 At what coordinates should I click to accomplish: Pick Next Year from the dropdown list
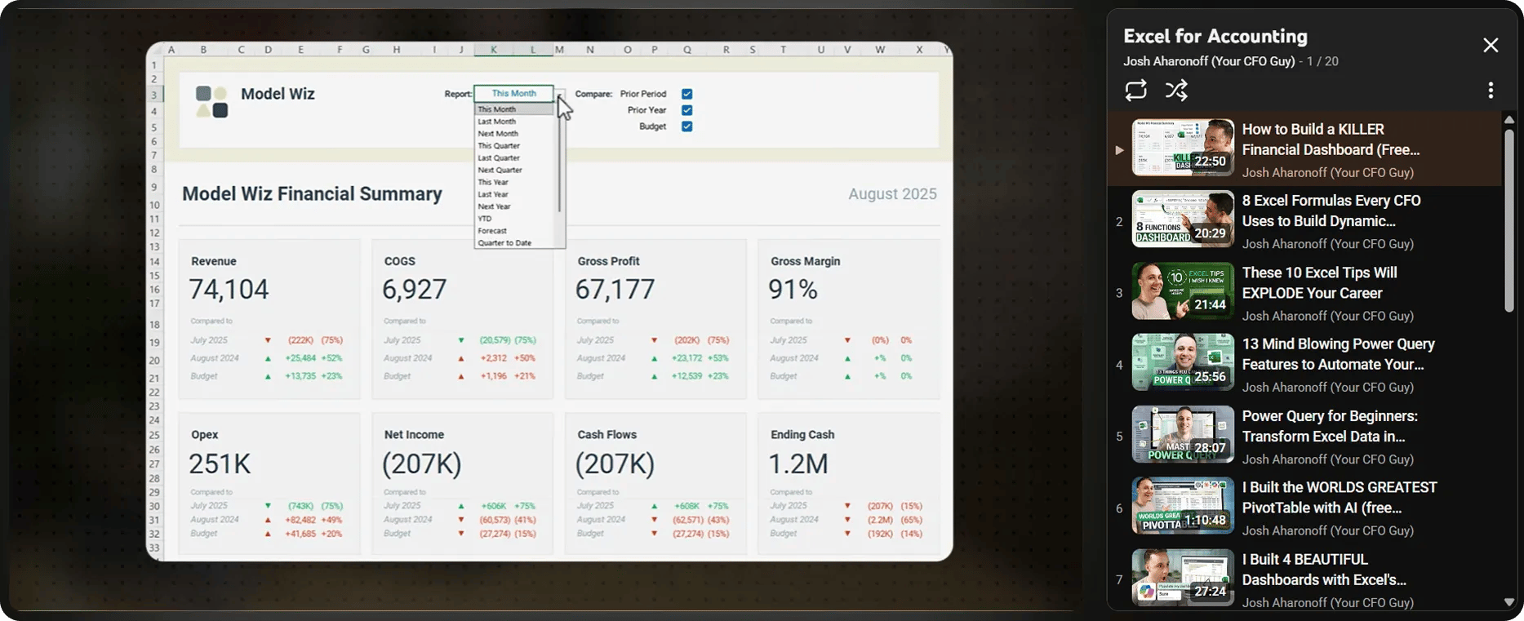pyautogui.click(x=494, y=206)
